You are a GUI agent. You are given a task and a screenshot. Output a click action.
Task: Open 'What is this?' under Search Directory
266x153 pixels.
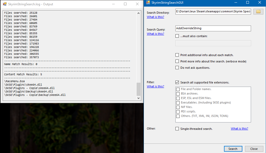(155, 17)
